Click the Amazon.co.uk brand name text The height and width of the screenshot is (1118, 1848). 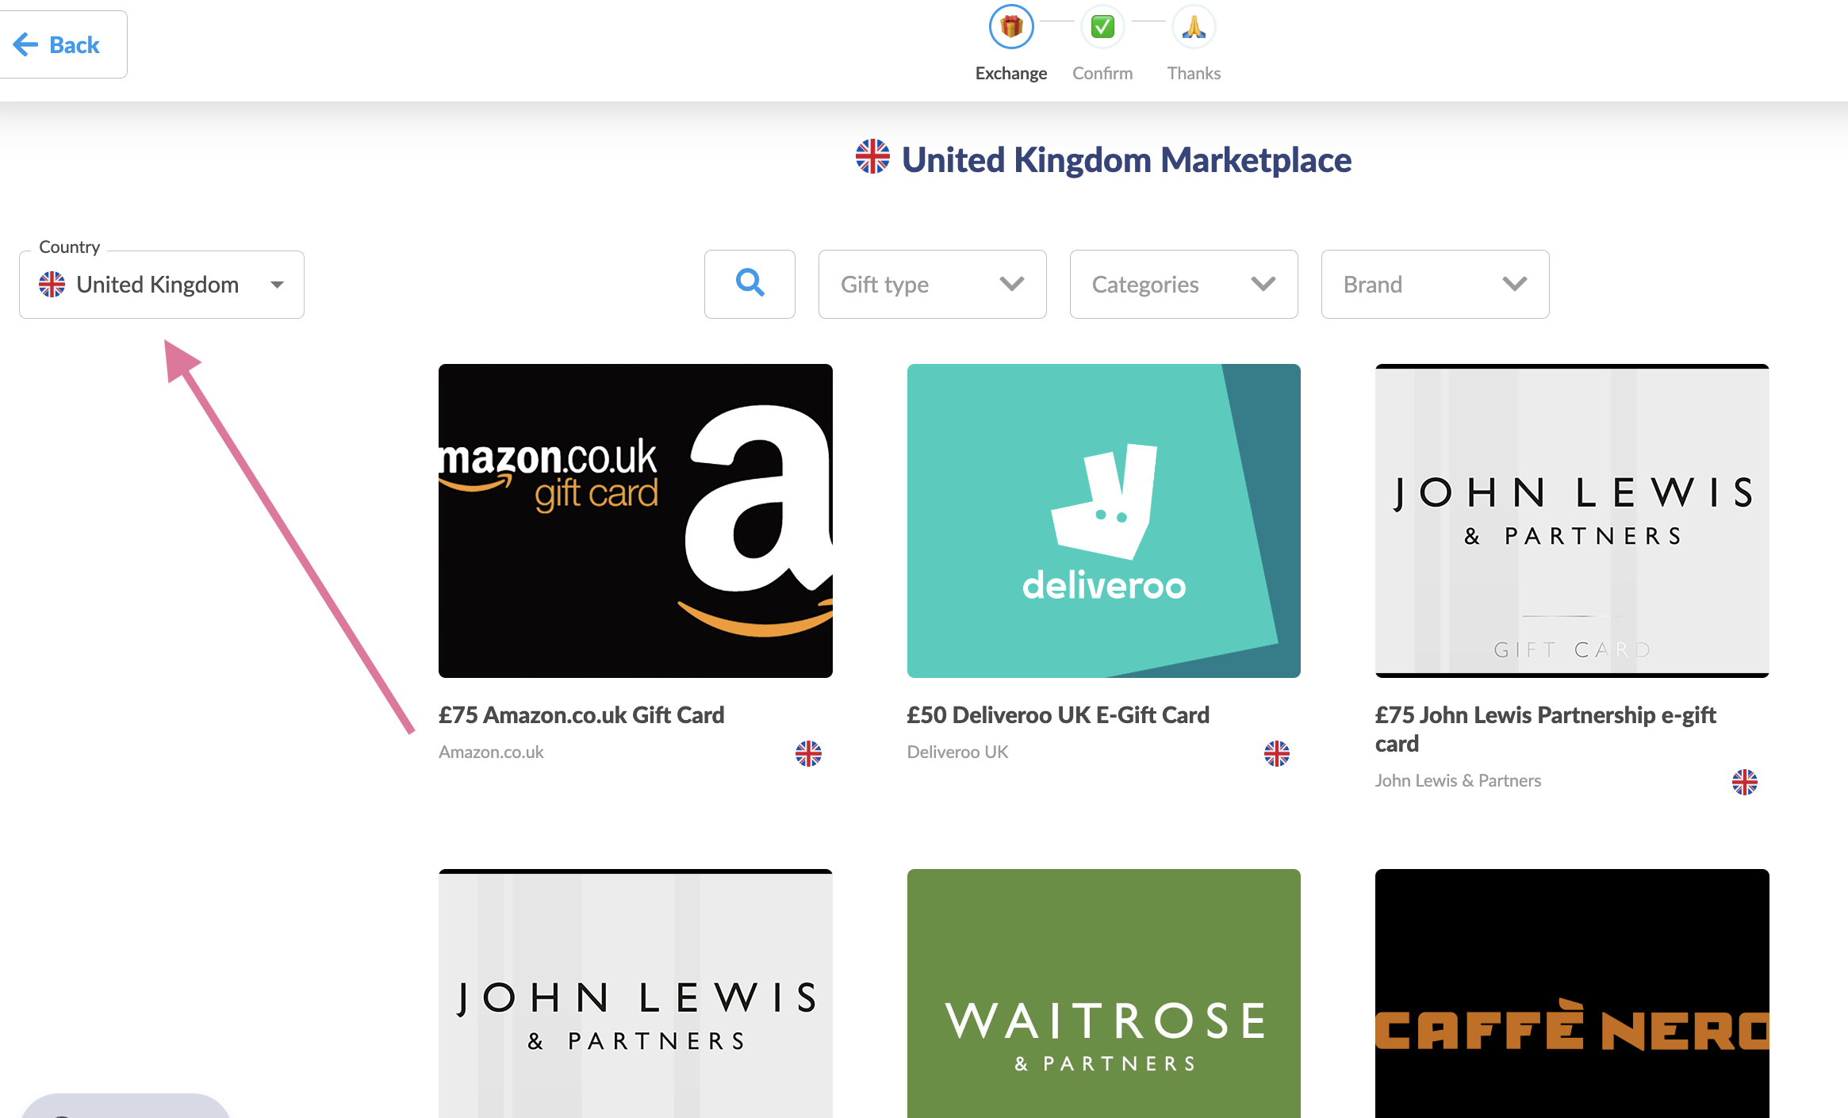pyautogui.click(x=491, y=752)
